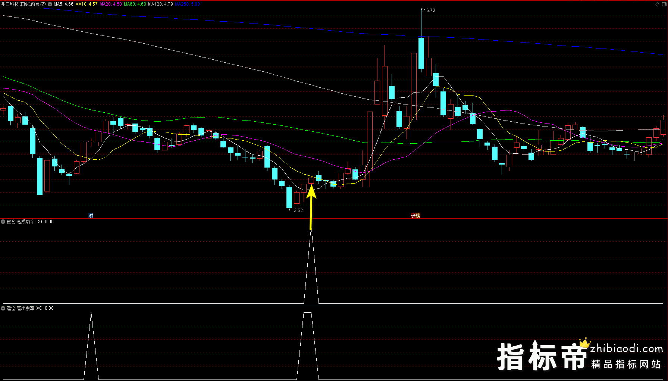Click the 6.72 high price label
The image size is (668, 381).
point(430,10)
